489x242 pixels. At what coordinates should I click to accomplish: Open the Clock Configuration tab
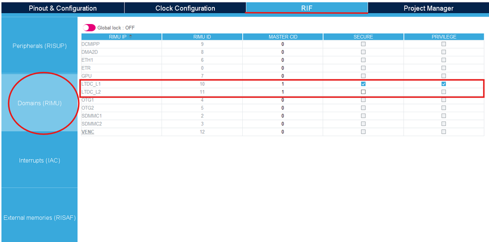185,8
